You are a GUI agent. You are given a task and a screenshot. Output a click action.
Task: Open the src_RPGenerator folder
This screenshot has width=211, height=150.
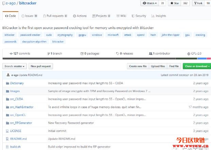[x=21, y=123]
